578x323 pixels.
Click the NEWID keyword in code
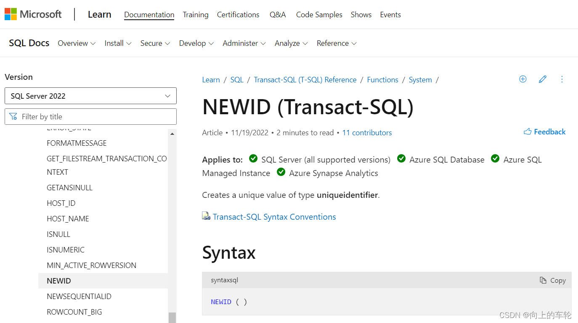click(x=221, y=302)
